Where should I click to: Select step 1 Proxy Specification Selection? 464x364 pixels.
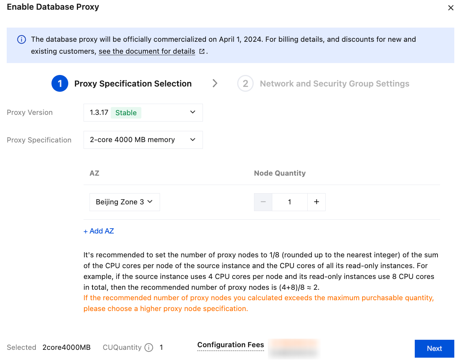tap(133, 84)
